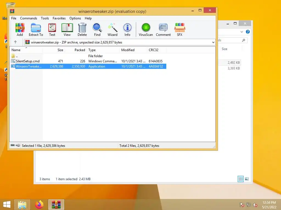The height and width of the screenshot is (210, 281).
Task: Open the Tools menu
Action: (45, 18)
